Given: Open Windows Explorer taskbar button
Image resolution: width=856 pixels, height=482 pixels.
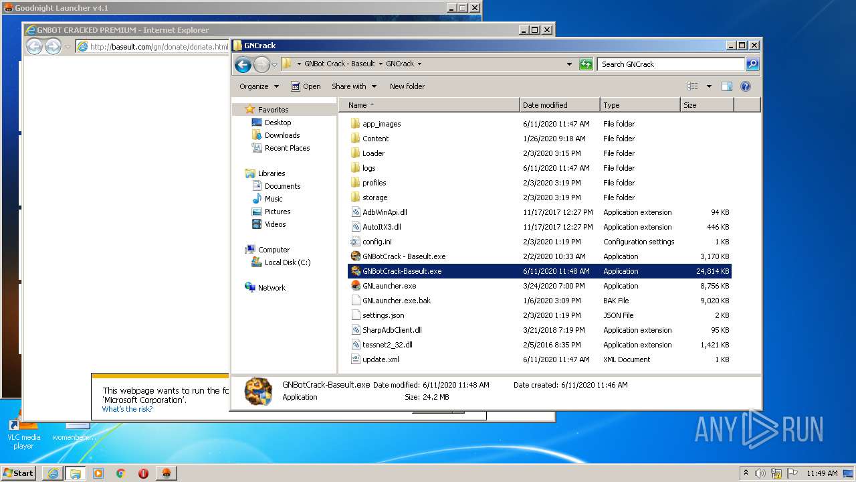Looking at the screenshot, I should 76,473.
